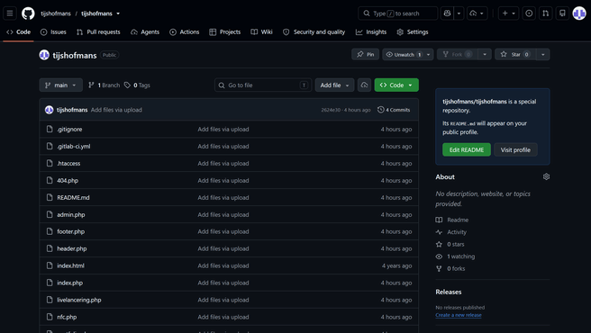Screen dimensions: 591x333
Task: Open the 404.php file
Action: point(68,180)
